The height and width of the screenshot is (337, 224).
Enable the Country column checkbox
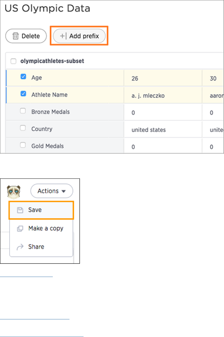pyautogui.click(x=23, y=128)
